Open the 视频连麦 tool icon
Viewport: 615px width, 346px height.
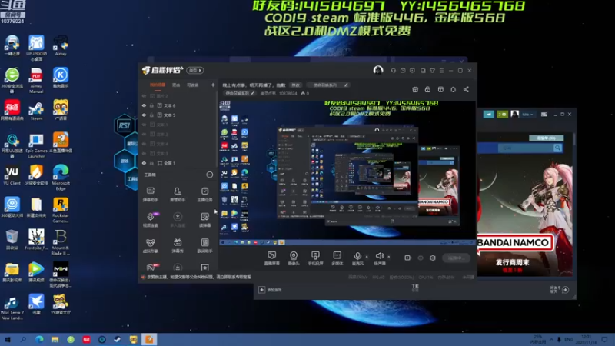click(x=151, y=220)
